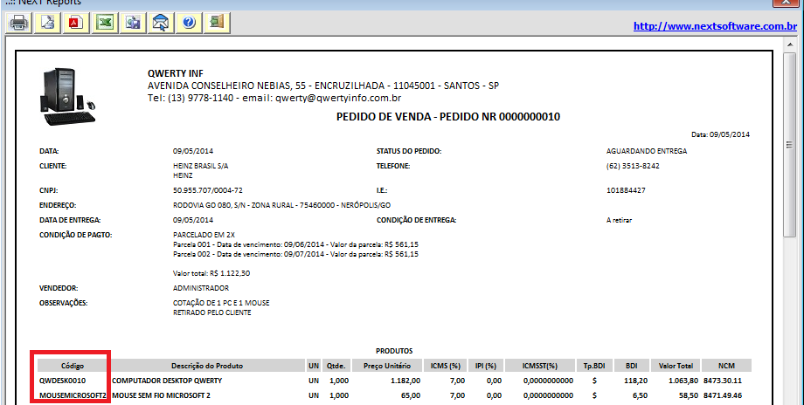
Task: Click the AVENIDA CONSELHEIRO NEBIAS address line
Action: pos(323,86)
